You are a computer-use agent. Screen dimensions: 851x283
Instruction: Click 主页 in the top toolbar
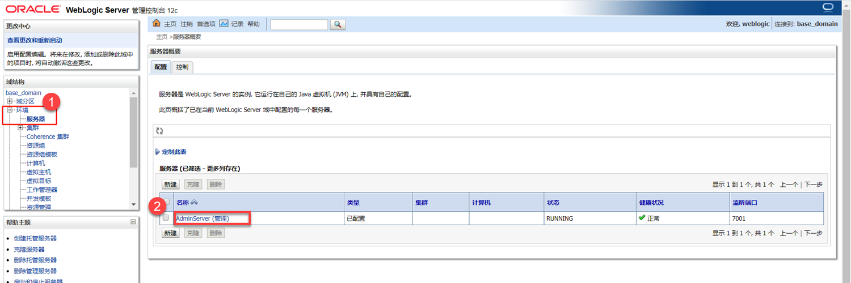(x=170, y=24)
